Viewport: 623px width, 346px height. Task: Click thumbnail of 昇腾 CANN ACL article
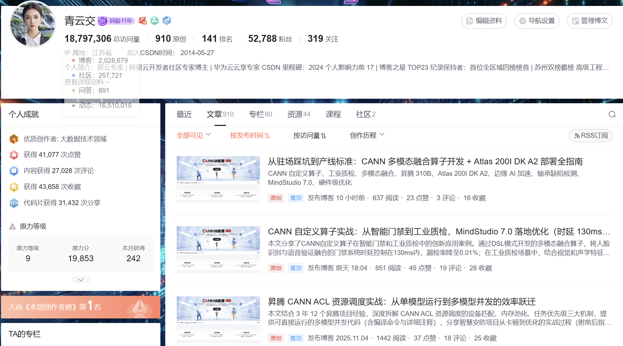click(x=218, y=319)
